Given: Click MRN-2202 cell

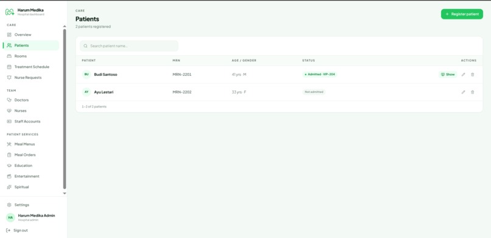Looking at the screenshot, I should 182,92.
